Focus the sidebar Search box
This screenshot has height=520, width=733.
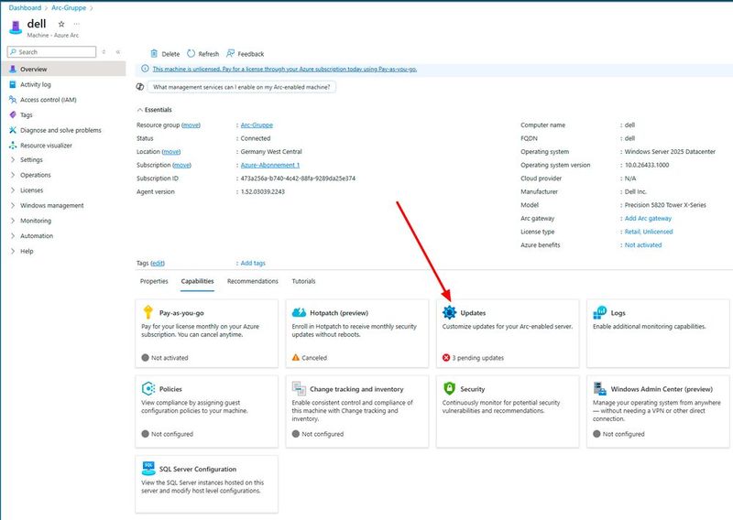coord(52,52)
